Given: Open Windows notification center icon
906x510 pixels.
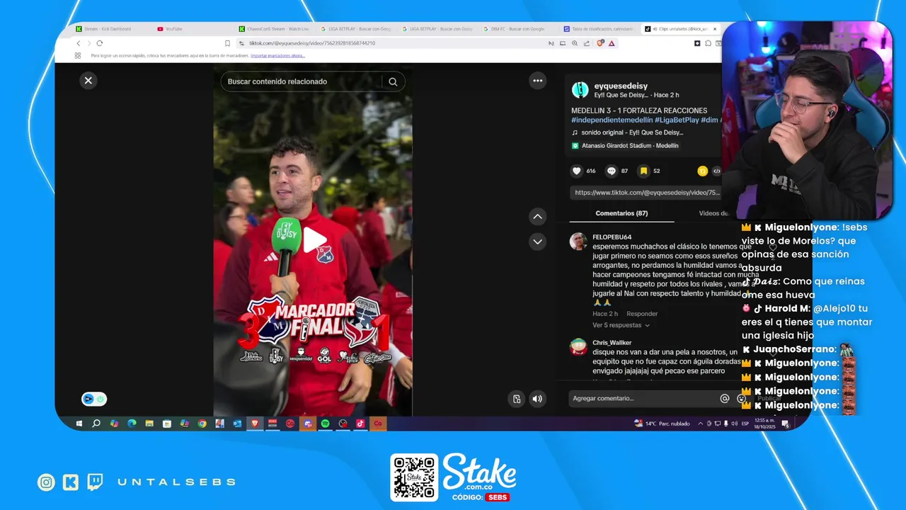Looking at the screenshot, I should (785, 424).
